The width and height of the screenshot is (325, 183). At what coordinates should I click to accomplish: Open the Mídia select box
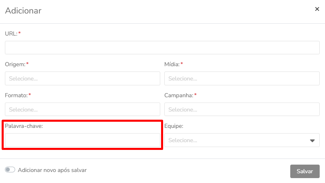tap(242, 78)
